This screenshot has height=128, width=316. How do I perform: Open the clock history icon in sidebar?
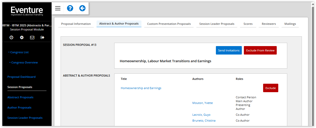click(11, 37)
